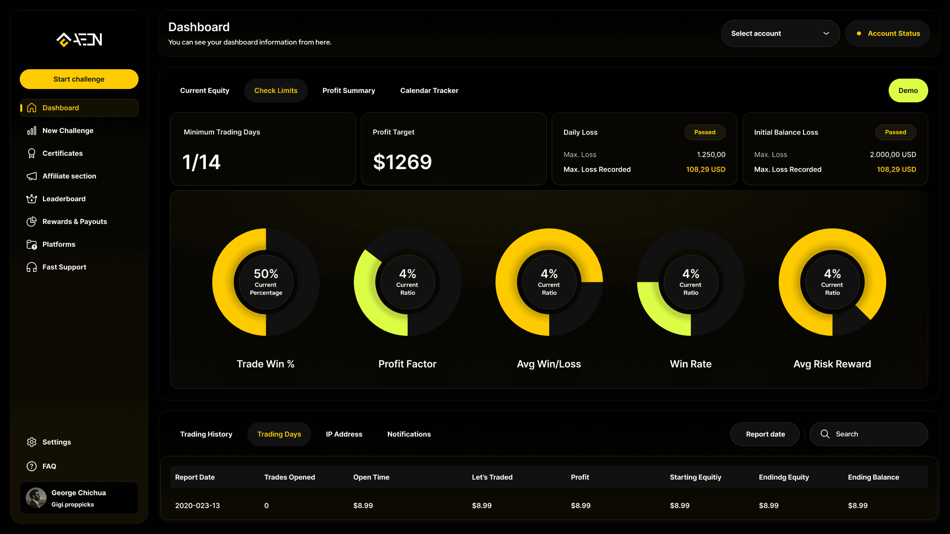Open the Profit Summary tab
The image size is (950, 534).
pyautogui.click(x=349, y=90)
